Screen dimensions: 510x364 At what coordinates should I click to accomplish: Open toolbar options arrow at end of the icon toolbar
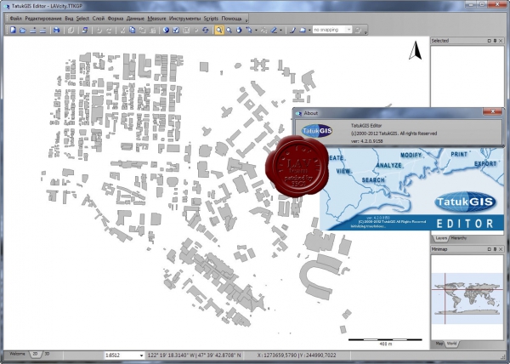click(365, 32)
